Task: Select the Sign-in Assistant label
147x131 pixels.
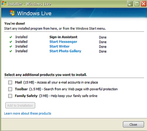Action: [x=63, y=37]
